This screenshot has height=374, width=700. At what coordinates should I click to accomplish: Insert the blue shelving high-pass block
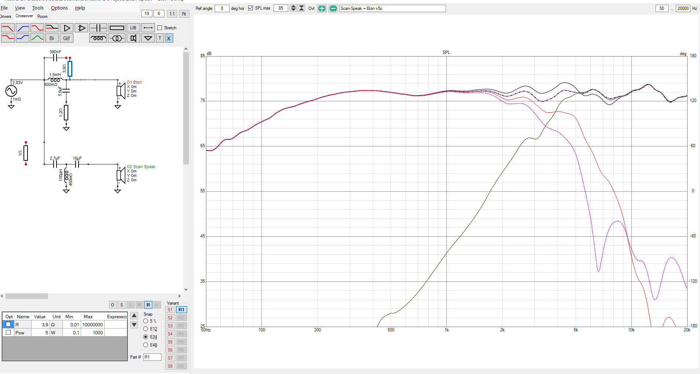22,38
